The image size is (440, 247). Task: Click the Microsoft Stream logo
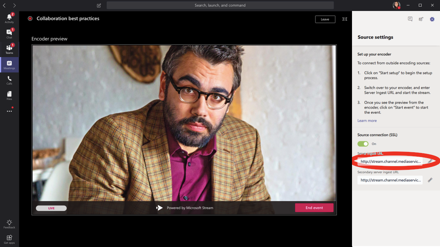[159, 208]
